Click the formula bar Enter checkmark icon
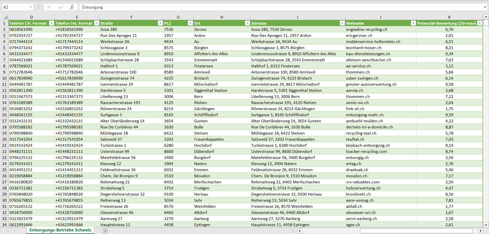The image size is (489, 234). click(x=61, y=7)
